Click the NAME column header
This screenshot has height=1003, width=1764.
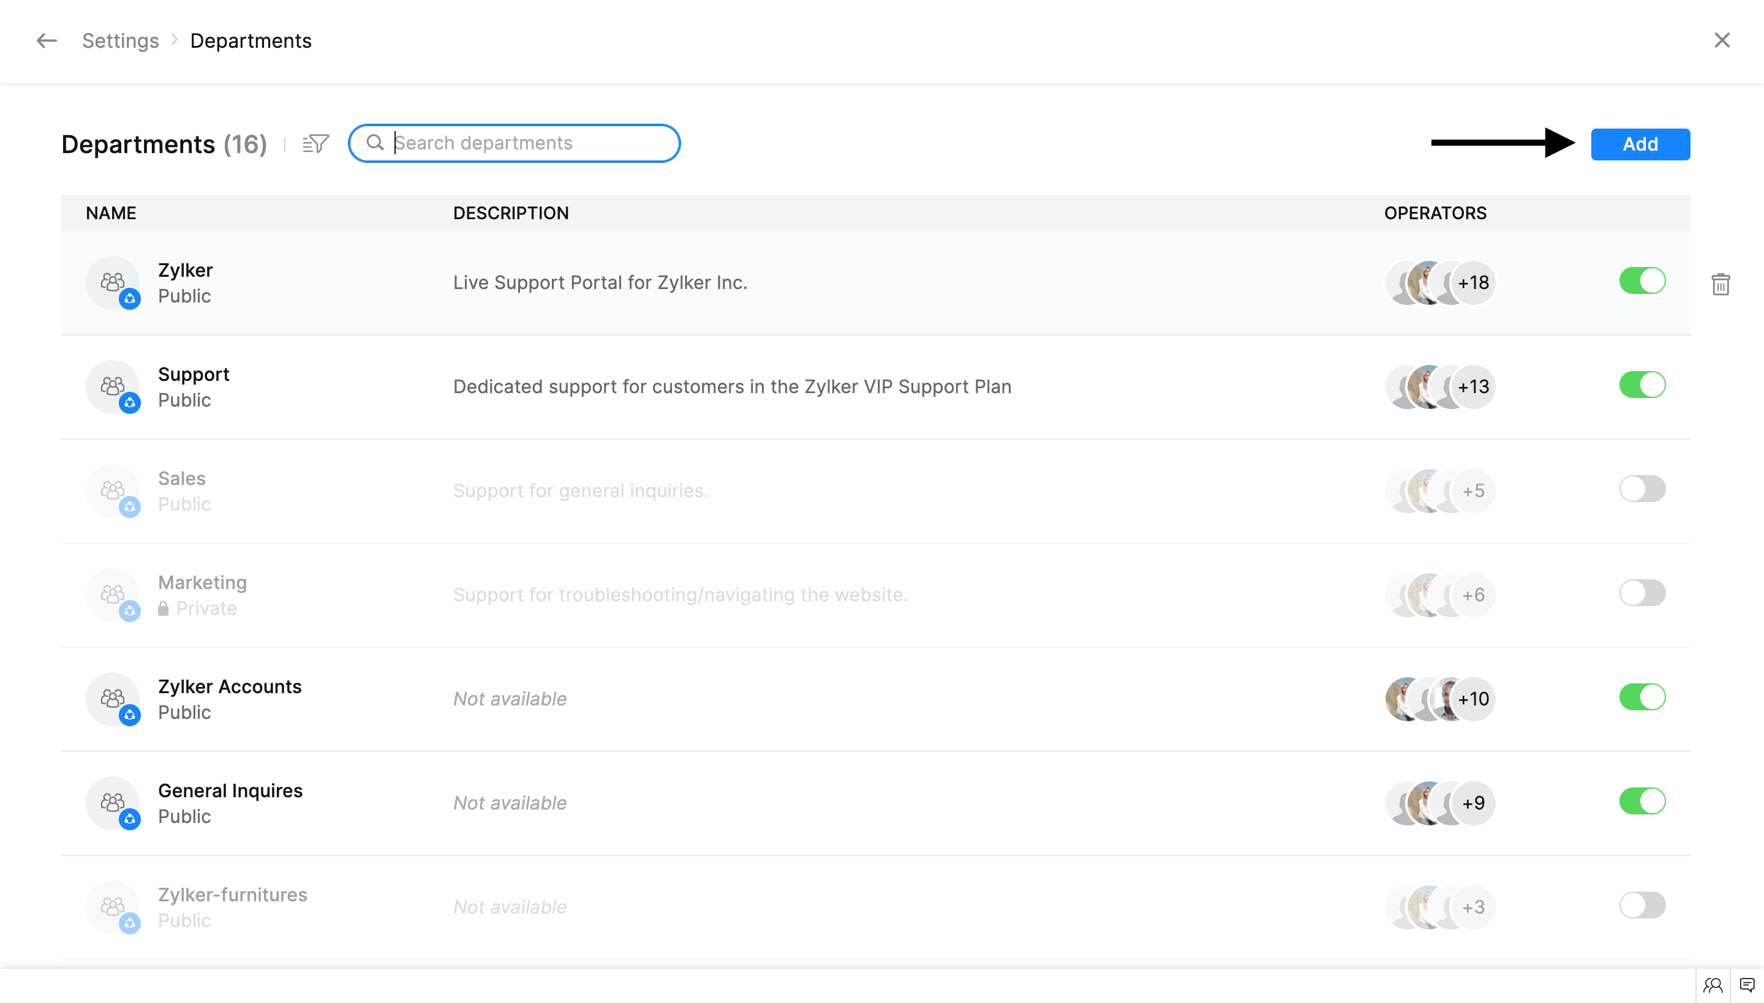tap(111, 213)
